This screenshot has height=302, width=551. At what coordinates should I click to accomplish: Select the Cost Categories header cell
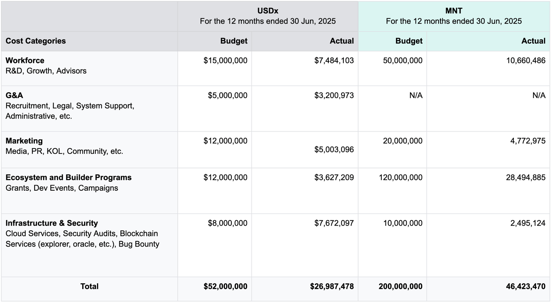point(36,41)
